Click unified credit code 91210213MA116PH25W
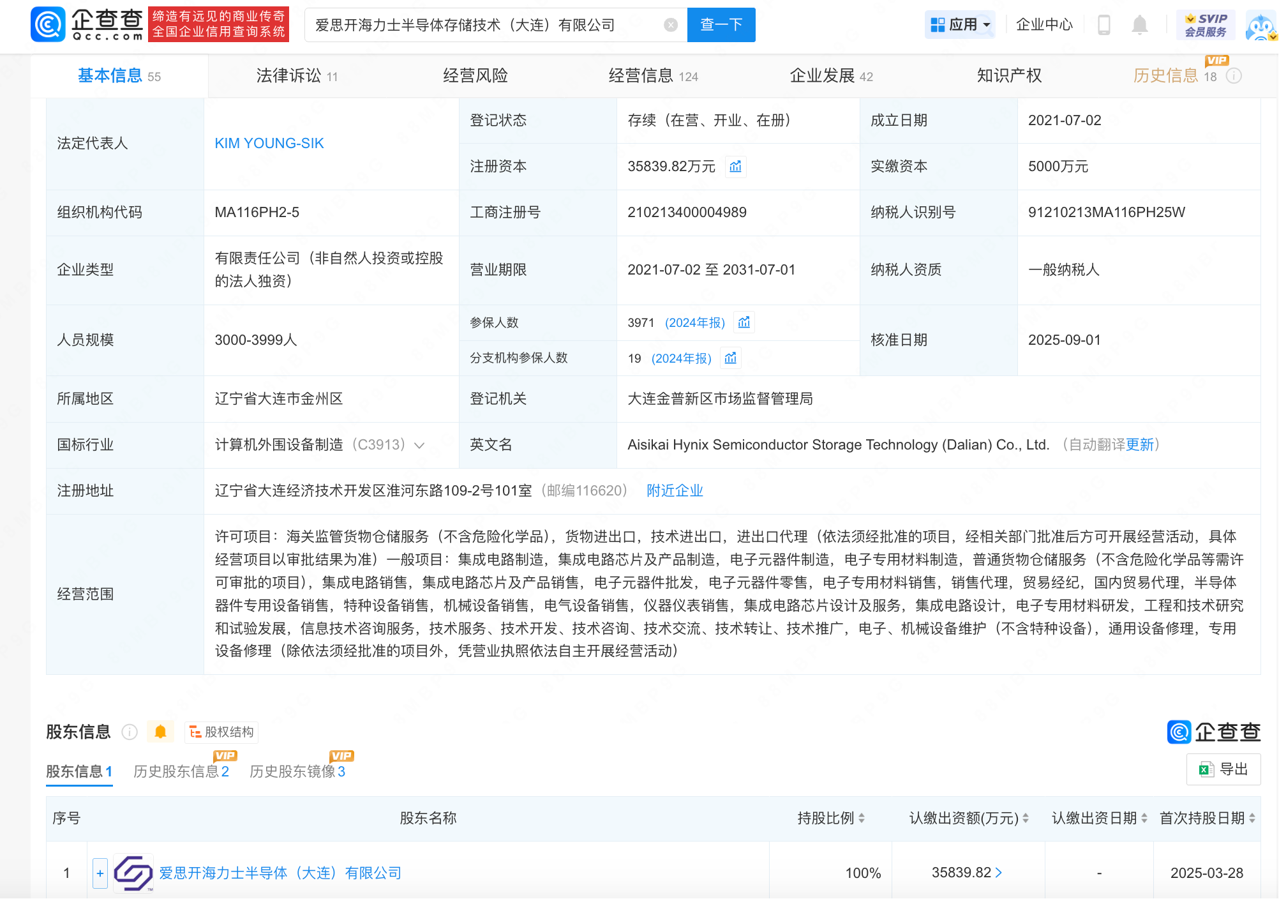This screenshot has height=899, width=1279. point(1106,212)
